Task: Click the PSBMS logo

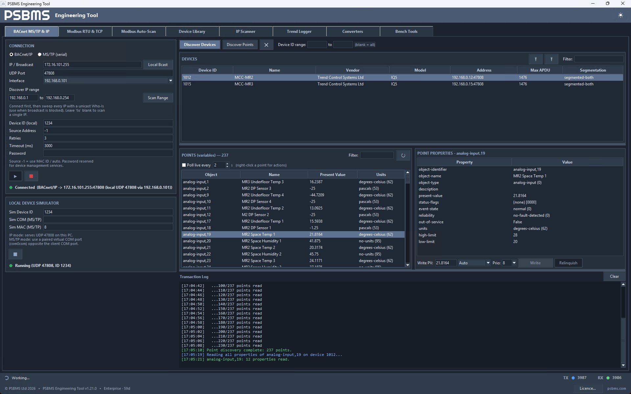Action: [x=27, y=15]
